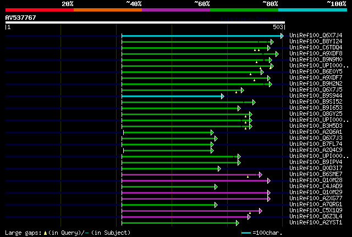Viewport: 352px width, 237px height.
Task: Click the ~60% scale label
Action: click(x=202, y=4)
